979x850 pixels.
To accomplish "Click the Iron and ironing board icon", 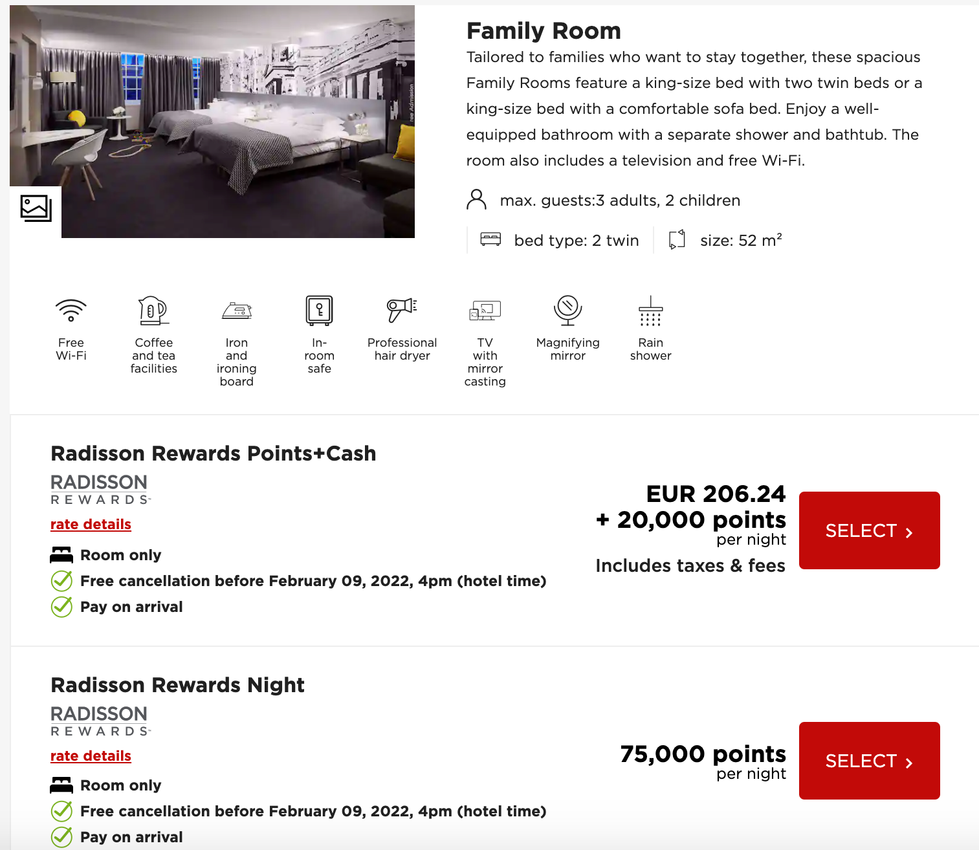I will (236, 310).
